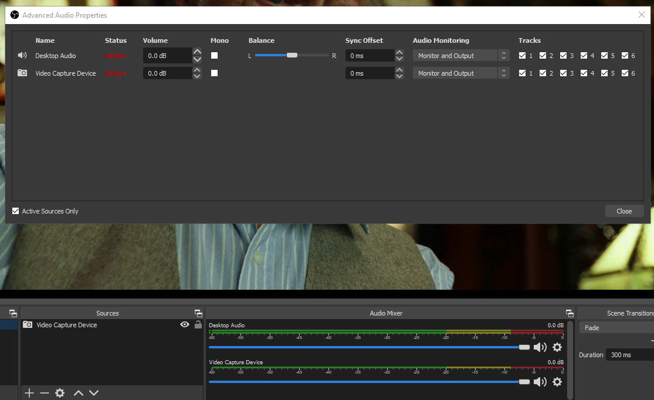Disable track 3 for Video Capture Device
Viewport: 654px width, 400px height.
pyautogui.click(x=564, y=73)
